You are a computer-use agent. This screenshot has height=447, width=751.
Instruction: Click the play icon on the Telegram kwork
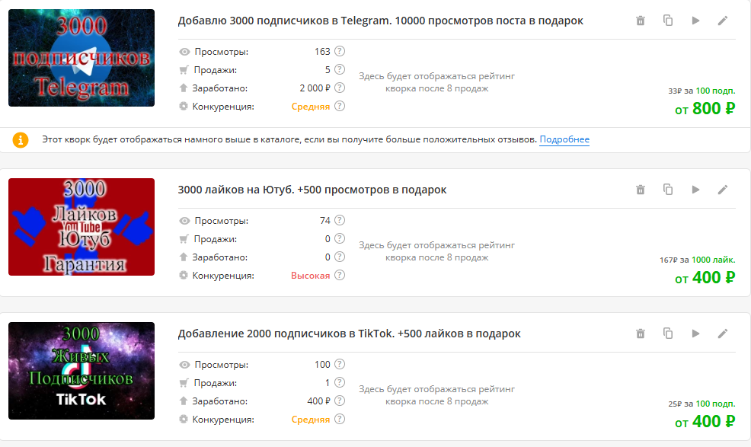695,21
